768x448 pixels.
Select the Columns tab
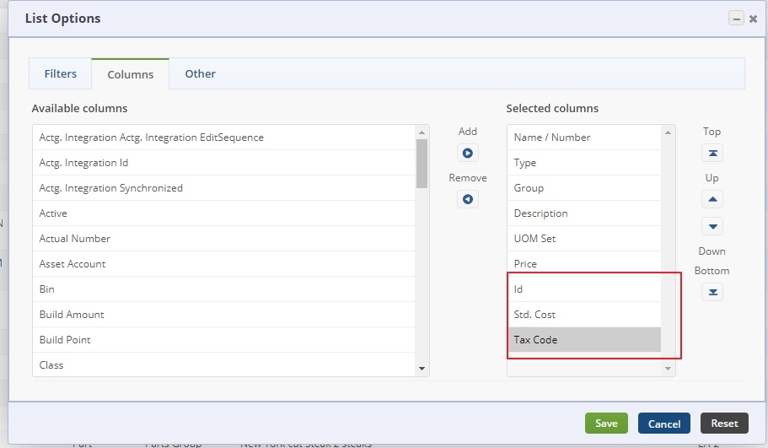click(x=131, y=74)
